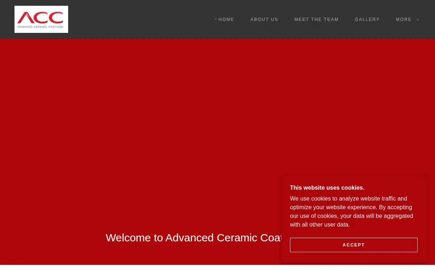
Task: Go to the About Us page
Action: (264, 20)
